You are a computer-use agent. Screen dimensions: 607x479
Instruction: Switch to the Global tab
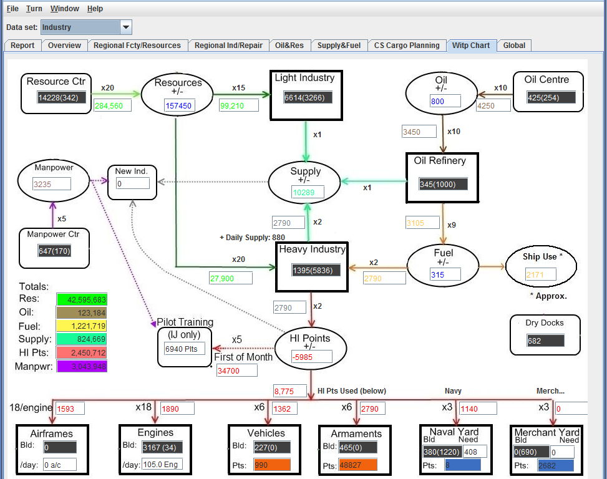point(514,46)
